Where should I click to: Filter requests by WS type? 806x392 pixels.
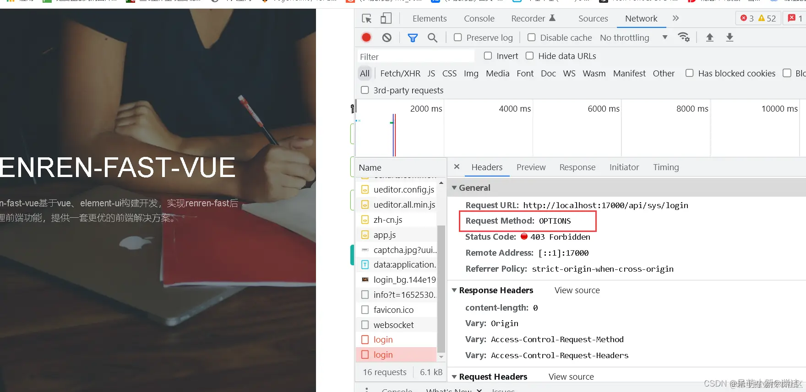tap(569, 73)
